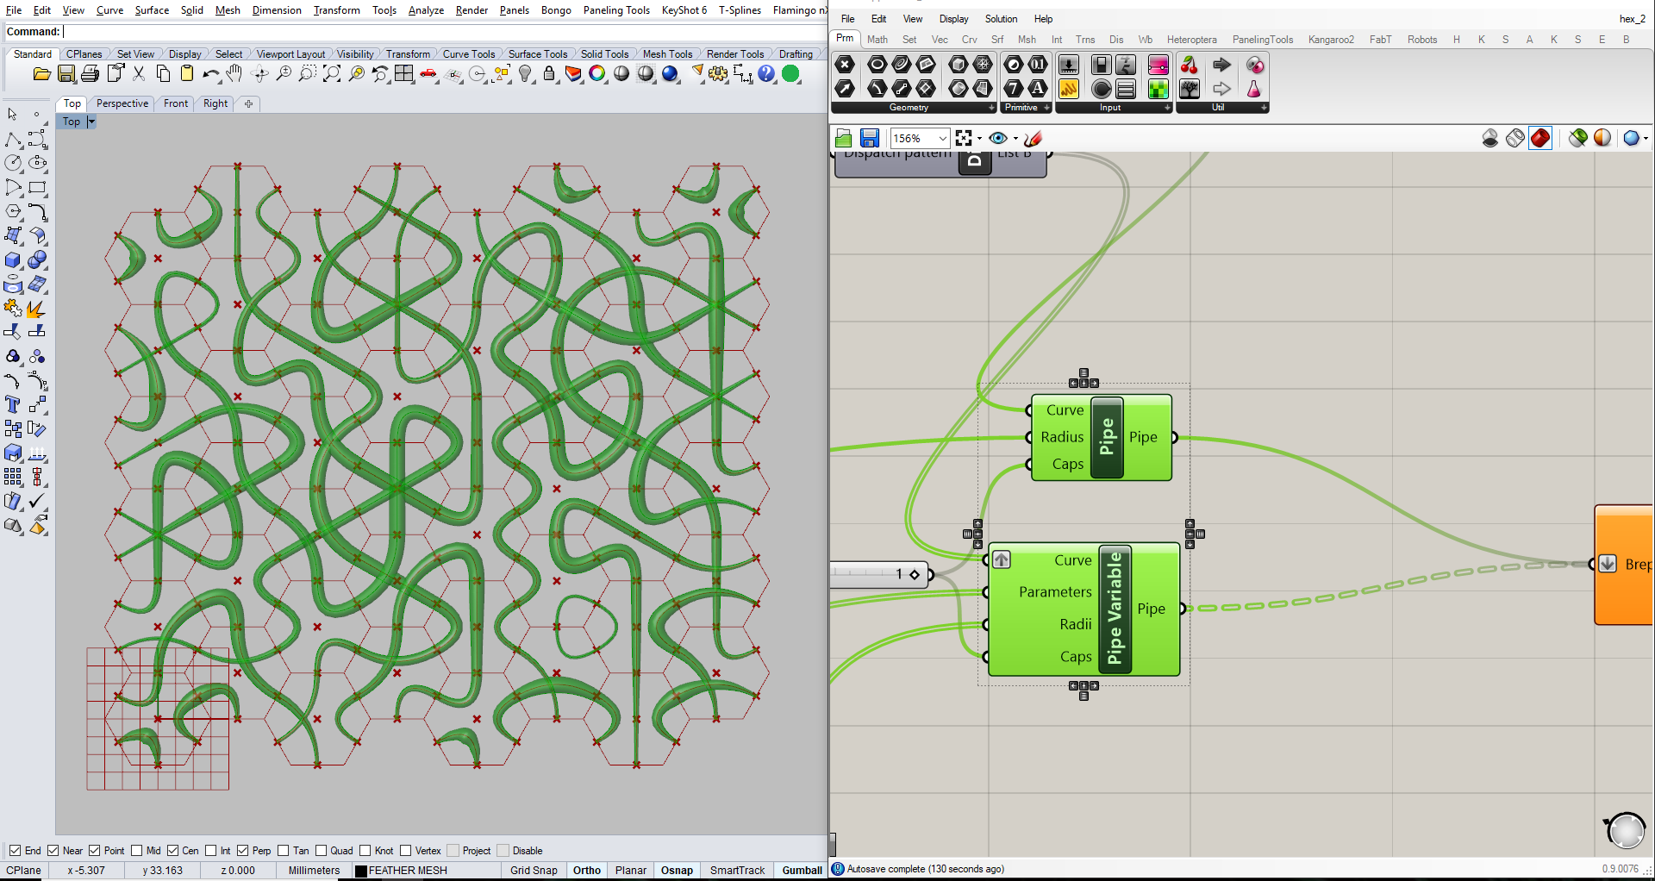Open the Grasshopper Solution menu
This screenshot has width=1655, height=881.
tap(1001, 19)
